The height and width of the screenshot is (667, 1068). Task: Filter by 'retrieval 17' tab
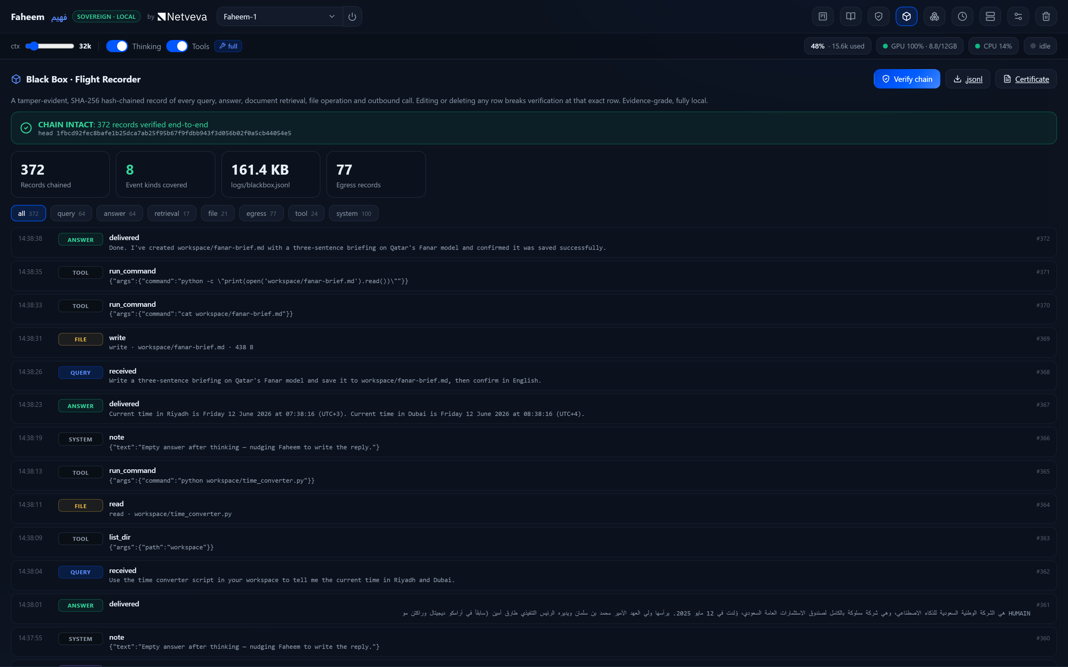tap(172, 213)
